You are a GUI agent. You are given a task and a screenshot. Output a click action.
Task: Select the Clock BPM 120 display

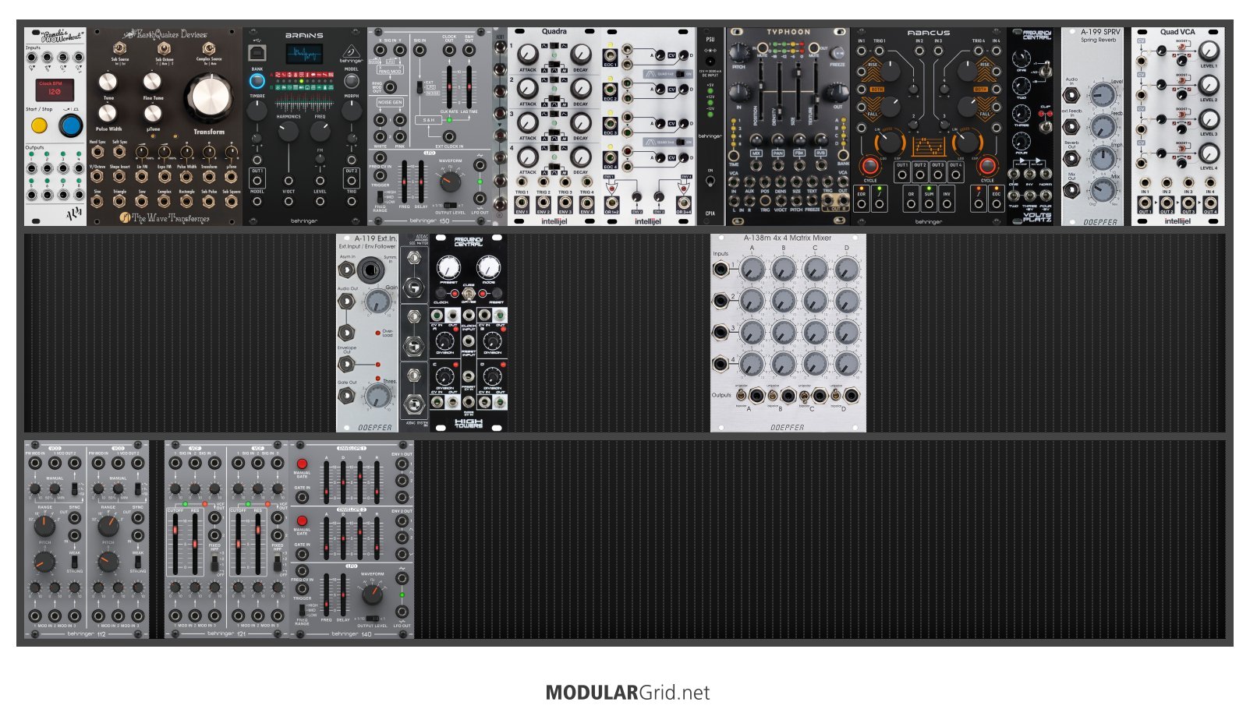pos(55,89)
